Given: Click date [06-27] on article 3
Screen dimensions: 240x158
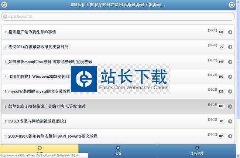Looking at the screenshot, I should (212, 60).
